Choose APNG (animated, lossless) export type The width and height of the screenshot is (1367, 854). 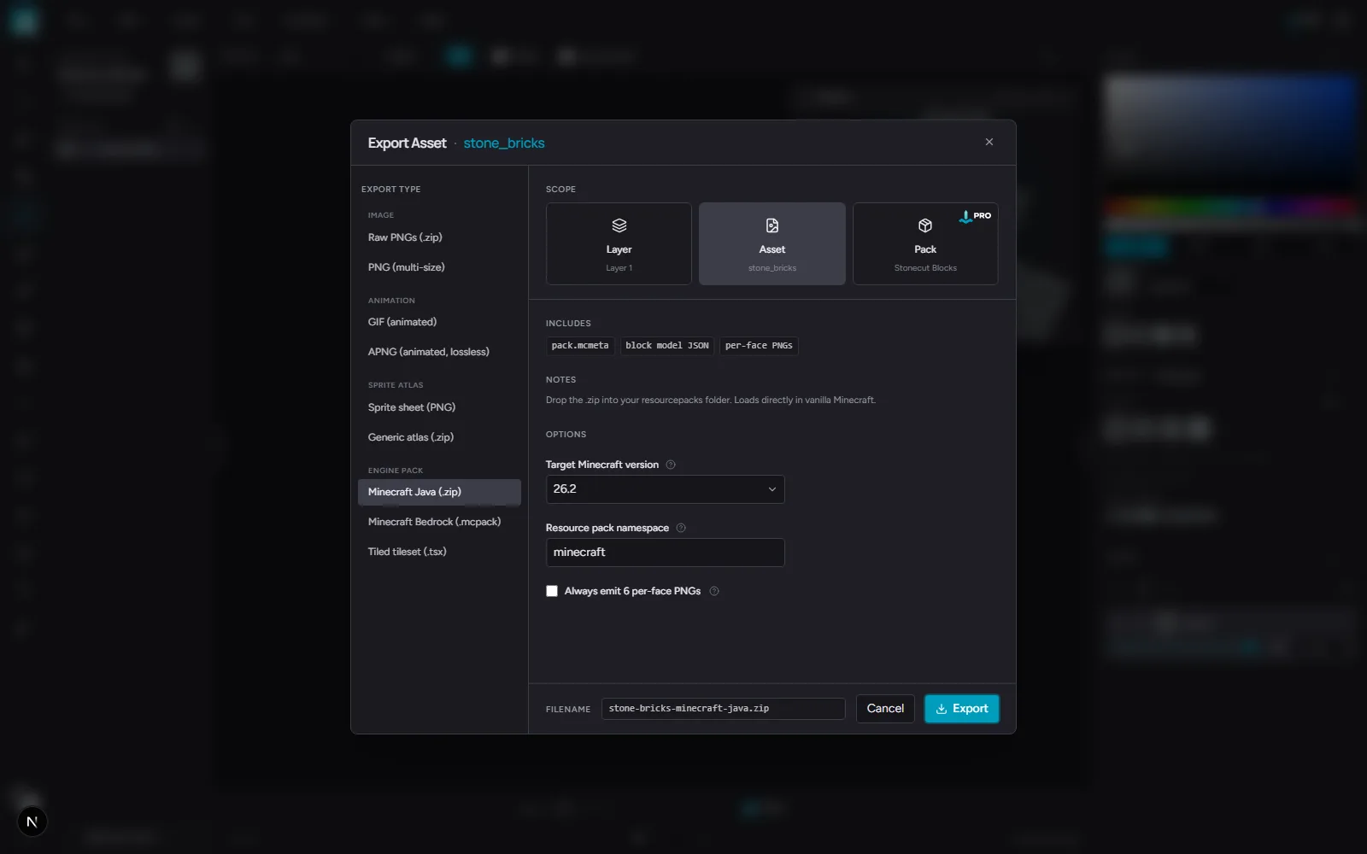pyautogui.click(x=439, y=352)
